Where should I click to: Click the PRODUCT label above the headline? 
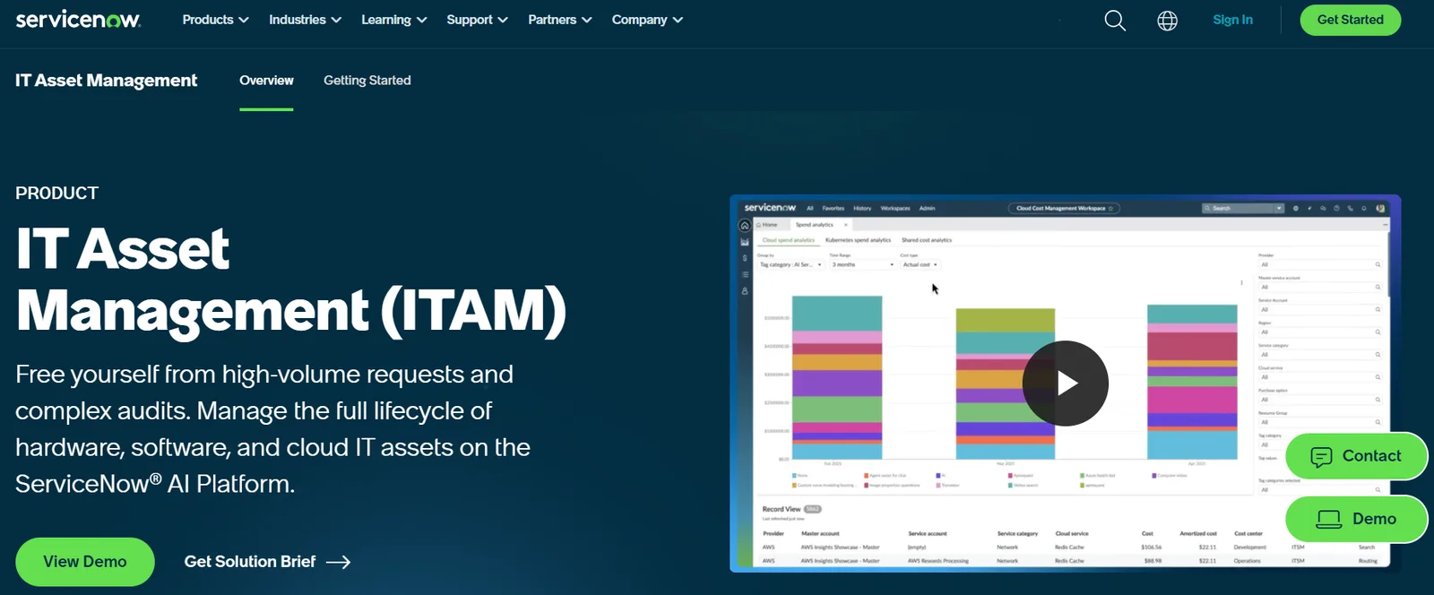[x=56, y=194]
